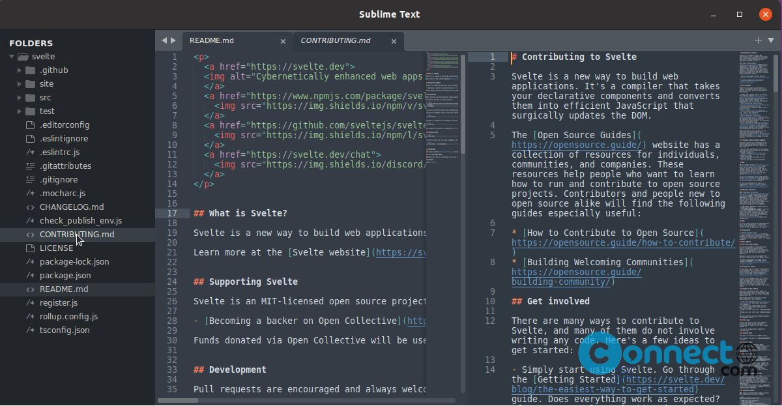
Task: Click the previous tab navigation arrow
Action: tap(163, 40)
